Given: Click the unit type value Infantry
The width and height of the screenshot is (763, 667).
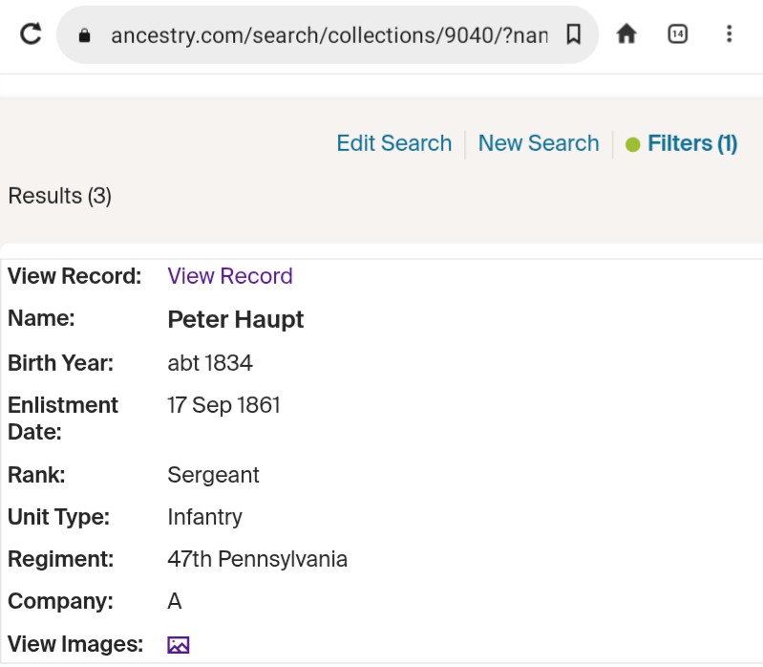Looking at the screenshot, I should 204,517.
